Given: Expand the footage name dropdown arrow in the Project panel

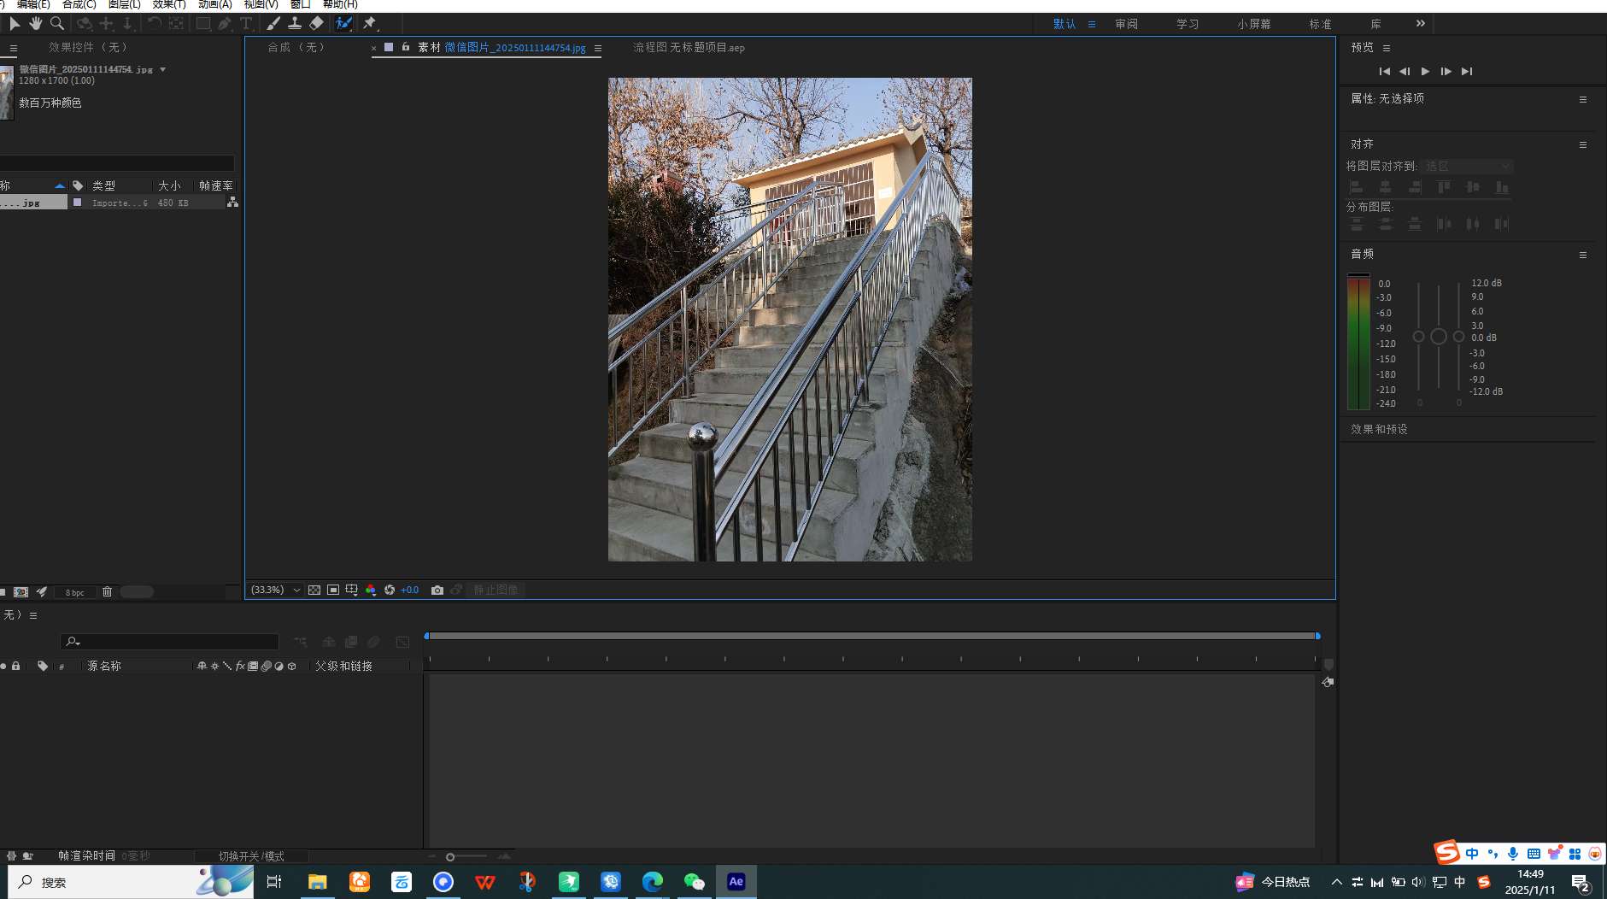Looking at the screenshot, I should (162, 69).
